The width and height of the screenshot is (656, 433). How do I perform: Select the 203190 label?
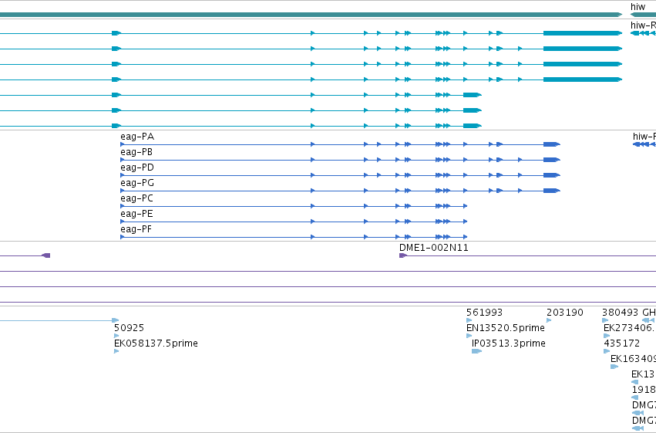point(565,313)
